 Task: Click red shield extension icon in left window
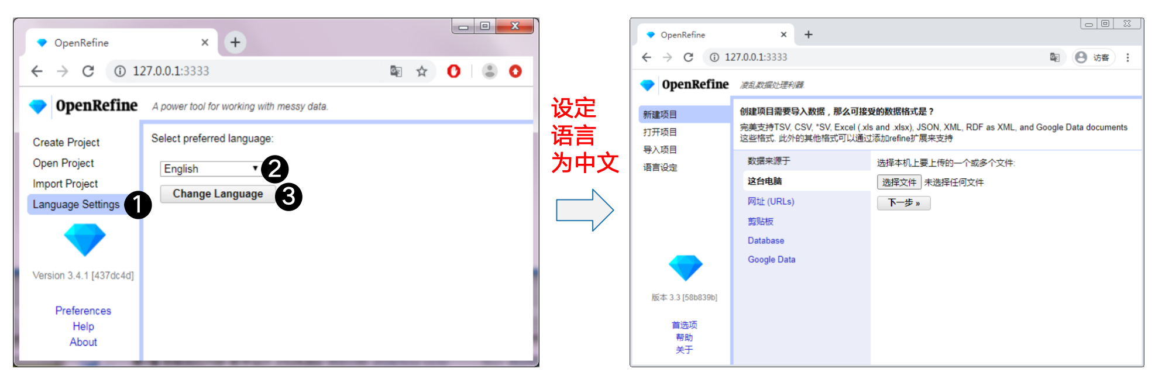pyautogui.click(x=454, y=71)
